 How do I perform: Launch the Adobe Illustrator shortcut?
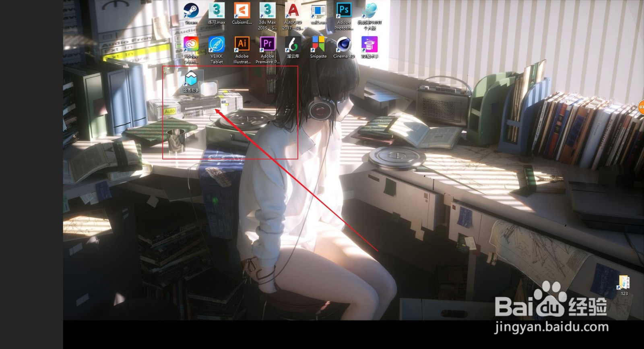(242, 50)
